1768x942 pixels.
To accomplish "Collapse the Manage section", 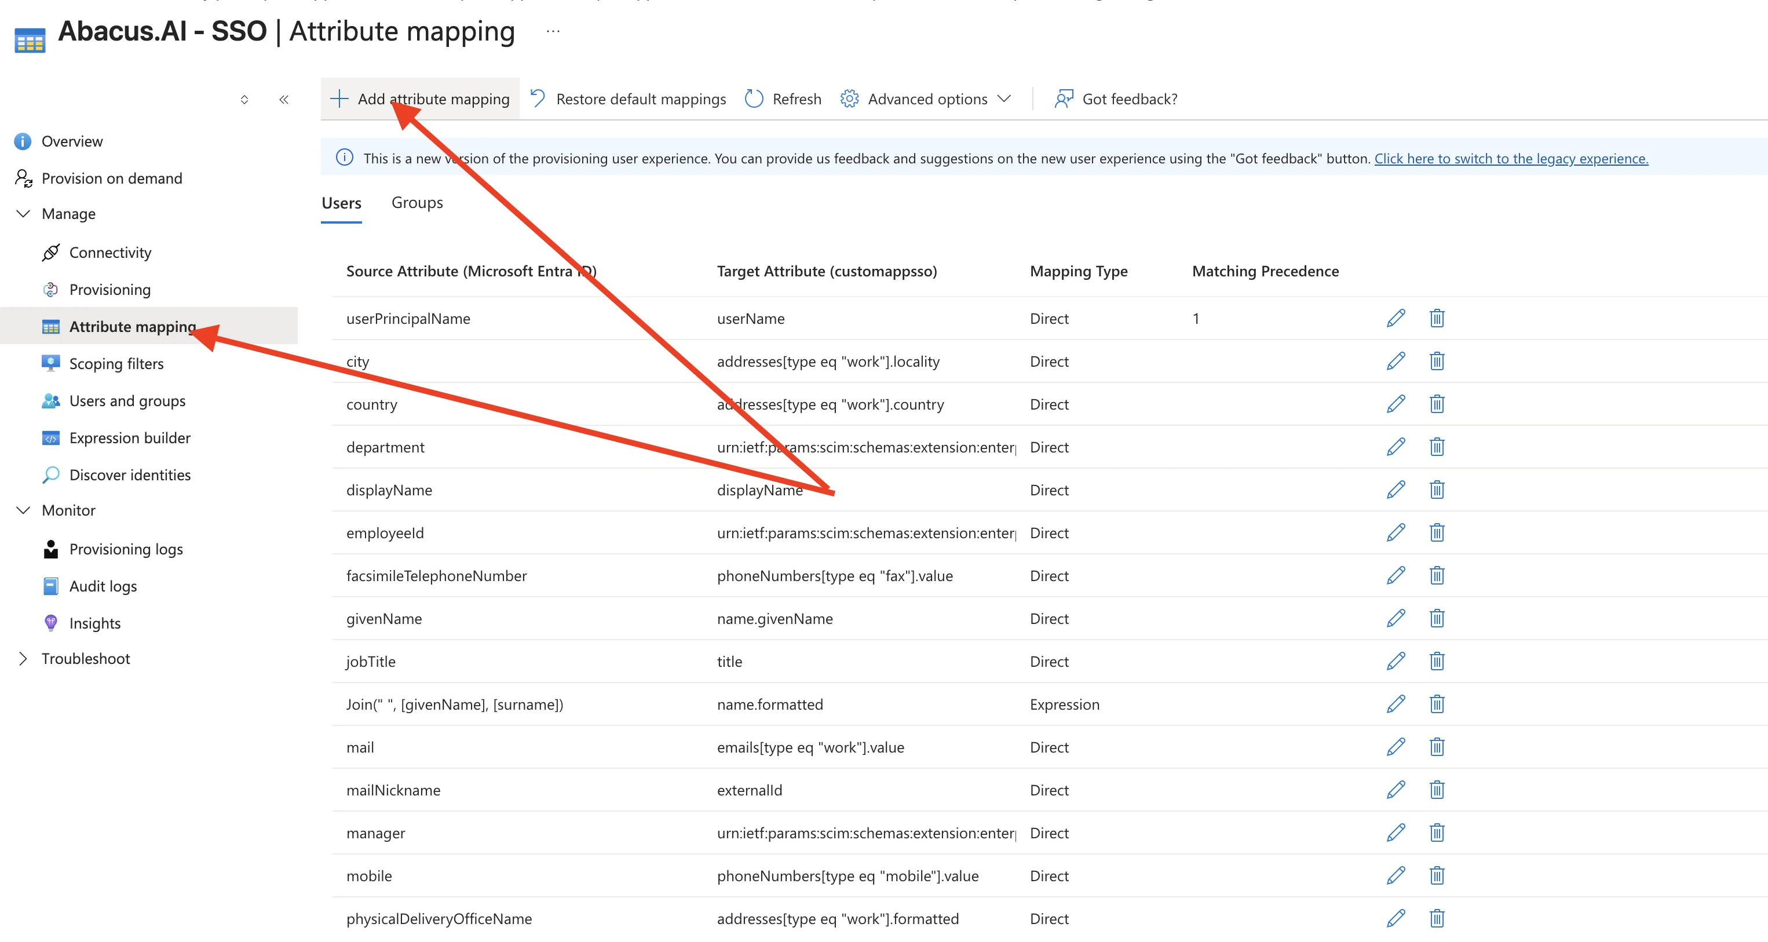I will [23, 214].
